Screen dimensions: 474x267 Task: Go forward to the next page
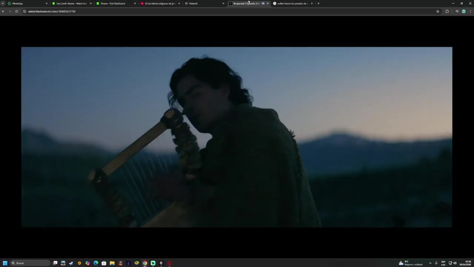coord(10,11)
